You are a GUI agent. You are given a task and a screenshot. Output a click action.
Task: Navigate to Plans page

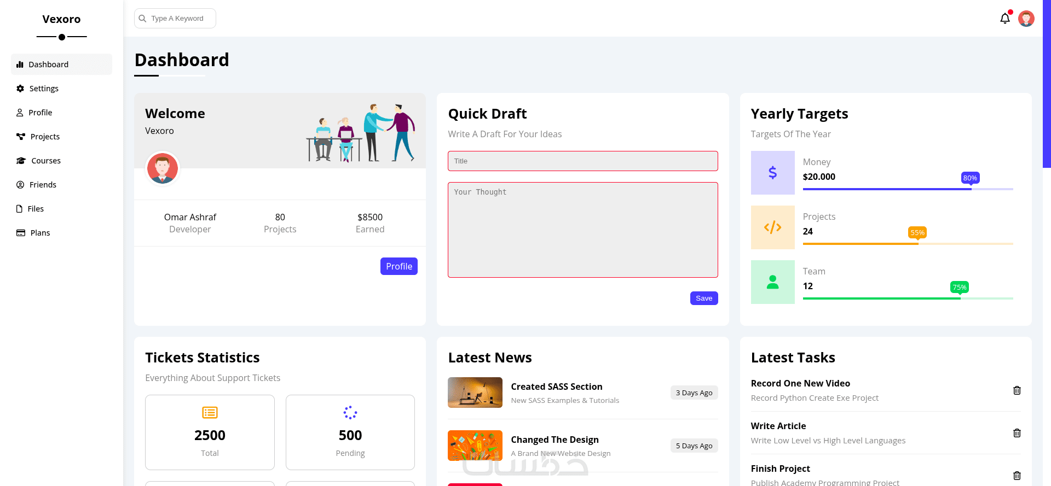pyautogui.click(x=61, y=233)
